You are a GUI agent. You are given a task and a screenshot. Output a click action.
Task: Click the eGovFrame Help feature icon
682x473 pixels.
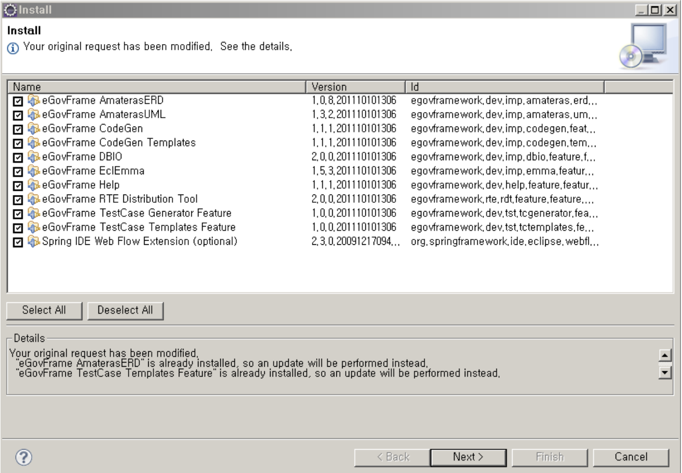click(x=34, y=185)
